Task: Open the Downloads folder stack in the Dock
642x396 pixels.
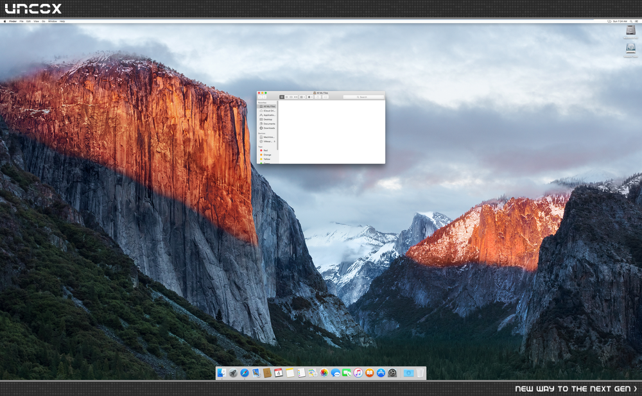Action: click(408, 373)
